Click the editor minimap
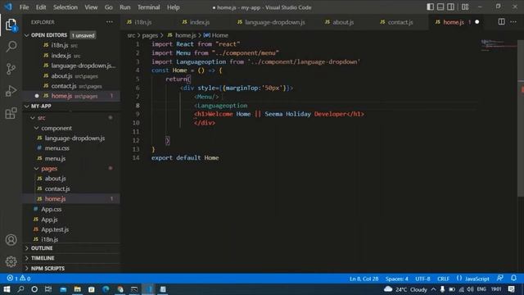524x295 pixels. point(498,45)
